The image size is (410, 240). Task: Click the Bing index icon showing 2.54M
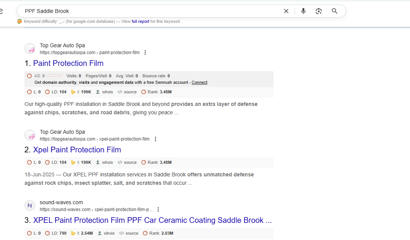click(x=73, y=233)
